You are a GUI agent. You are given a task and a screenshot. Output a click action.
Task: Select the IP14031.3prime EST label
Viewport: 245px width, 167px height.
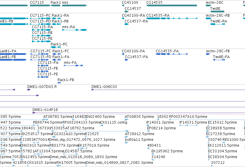pos(160,122)
